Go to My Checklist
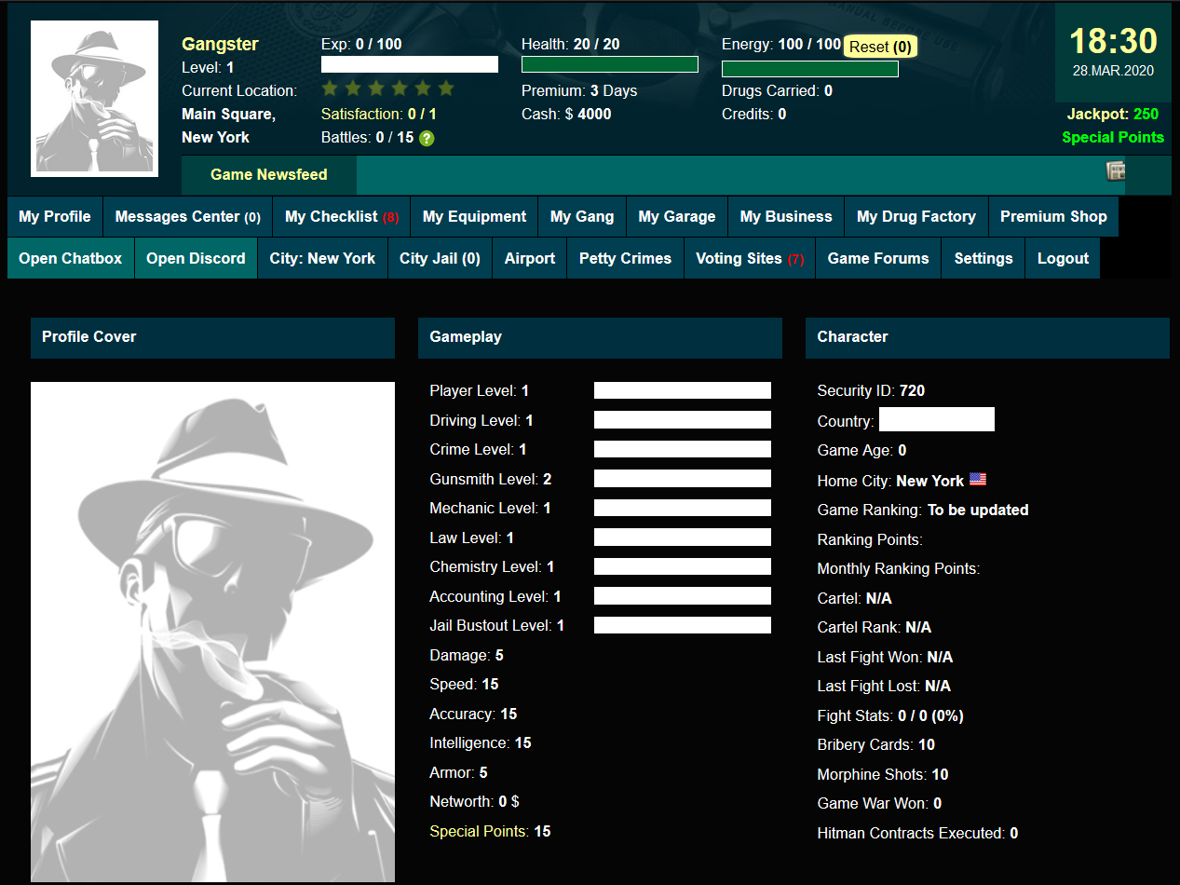 point(341,216)
